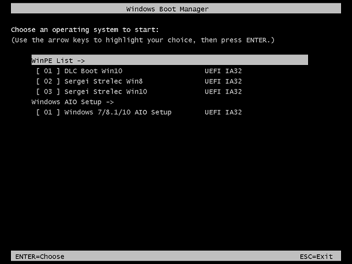Click the 'Choose an operating system to start' text
The height and width of the screenshot is (264, 352).
[x=85, y=30]
